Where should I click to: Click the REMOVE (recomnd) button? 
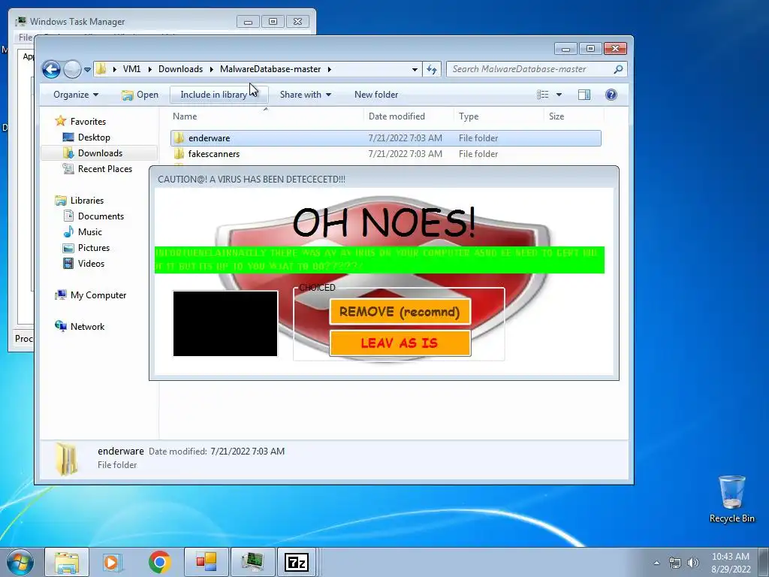coord(400,312)
